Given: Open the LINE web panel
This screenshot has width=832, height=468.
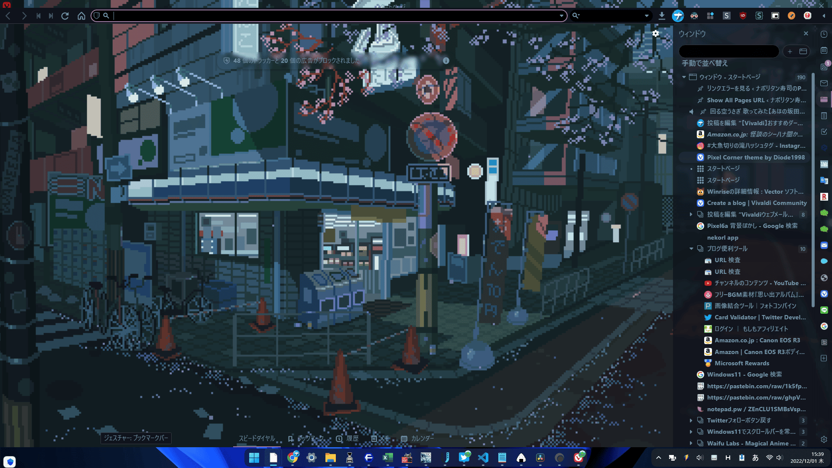Looking at the screenshot, I should 824,310.
